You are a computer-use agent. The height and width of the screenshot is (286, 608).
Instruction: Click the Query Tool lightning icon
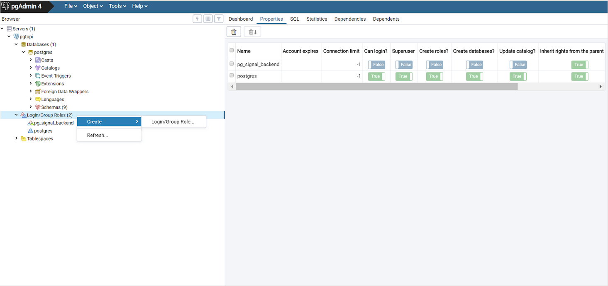(x=198, y=19)
